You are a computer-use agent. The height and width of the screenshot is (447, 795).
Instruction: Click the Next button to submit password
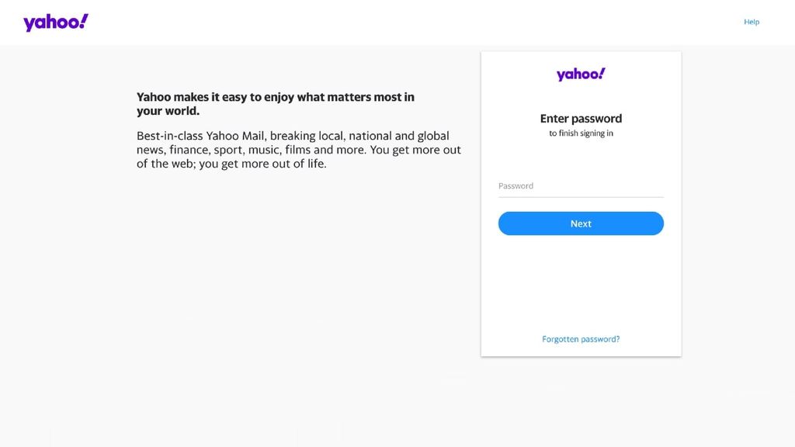click(580, 223)
